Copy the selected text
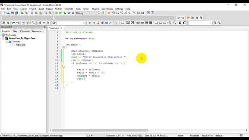Screen dimensions: 249x140 (36, 13)
